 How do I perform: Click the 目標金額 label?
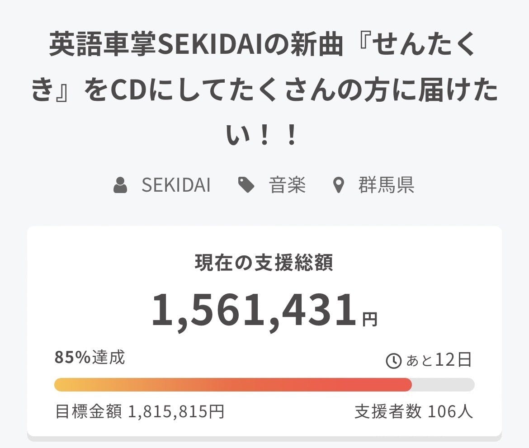point(88,412)
